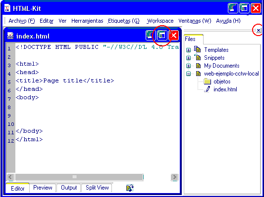This screenshot has height=197, width=264.
Task: Click the editor scroll right arrow
Action: click(x=174, y=177)
